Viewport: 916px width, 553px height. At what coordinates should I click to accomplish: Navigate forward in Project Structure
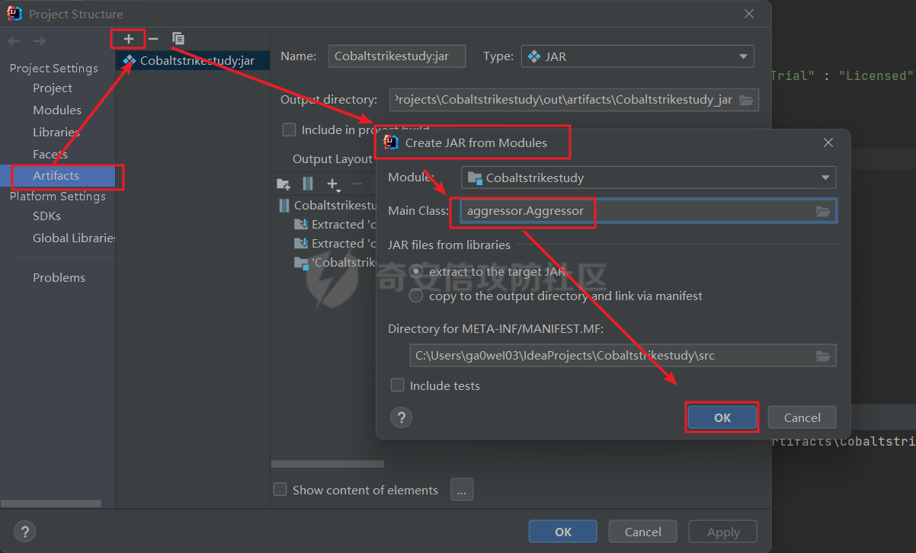(x=39, y=41)
